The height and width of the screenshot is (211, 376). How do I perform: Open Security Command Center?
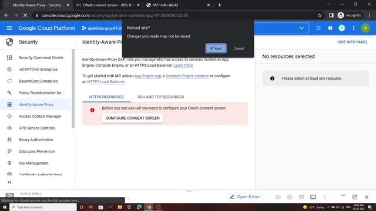[x=41, y=57]
